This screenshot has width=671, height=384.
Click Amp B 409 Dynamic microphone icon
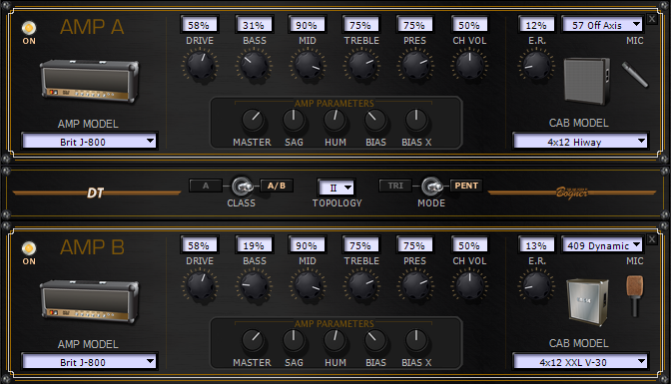[635, 296]
